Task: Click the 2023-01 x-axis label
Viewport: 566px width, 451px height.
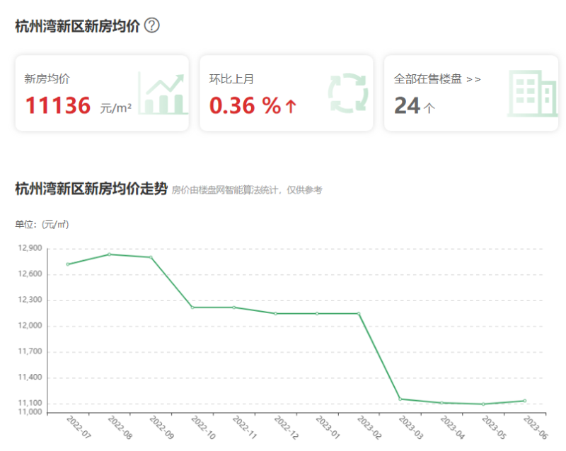Action: (328, 428)
